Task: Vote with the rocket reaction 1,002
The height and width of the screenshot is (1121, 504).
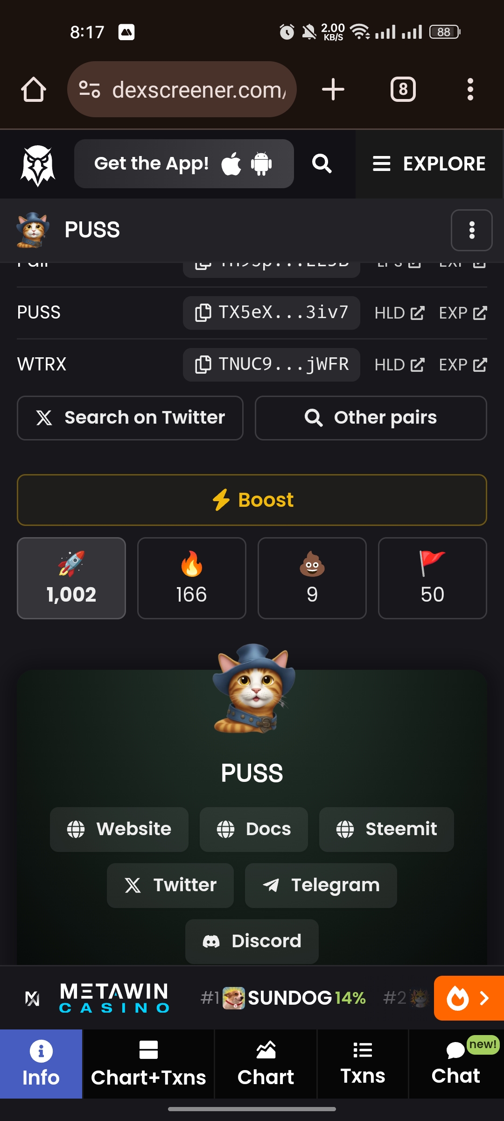Action: [x=71, y=578]
